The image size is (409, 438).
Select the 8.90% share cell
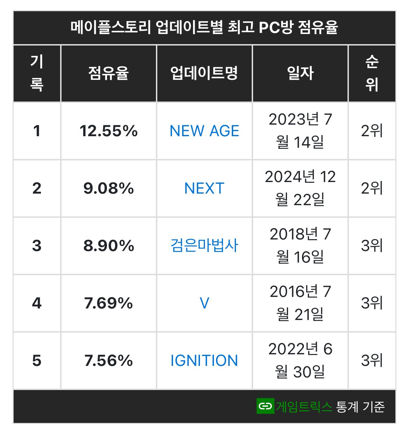pyautogui.click(x=109, y=245)
